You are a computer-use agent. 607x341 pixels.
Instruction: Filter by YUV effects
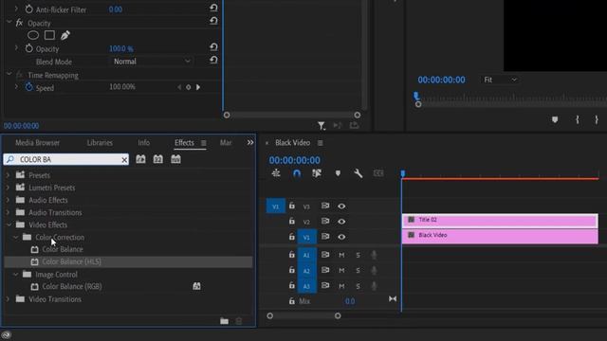point(175,159)
